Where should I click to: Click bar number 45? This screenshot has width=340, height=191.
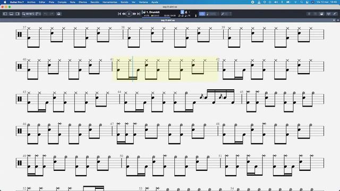242,92
